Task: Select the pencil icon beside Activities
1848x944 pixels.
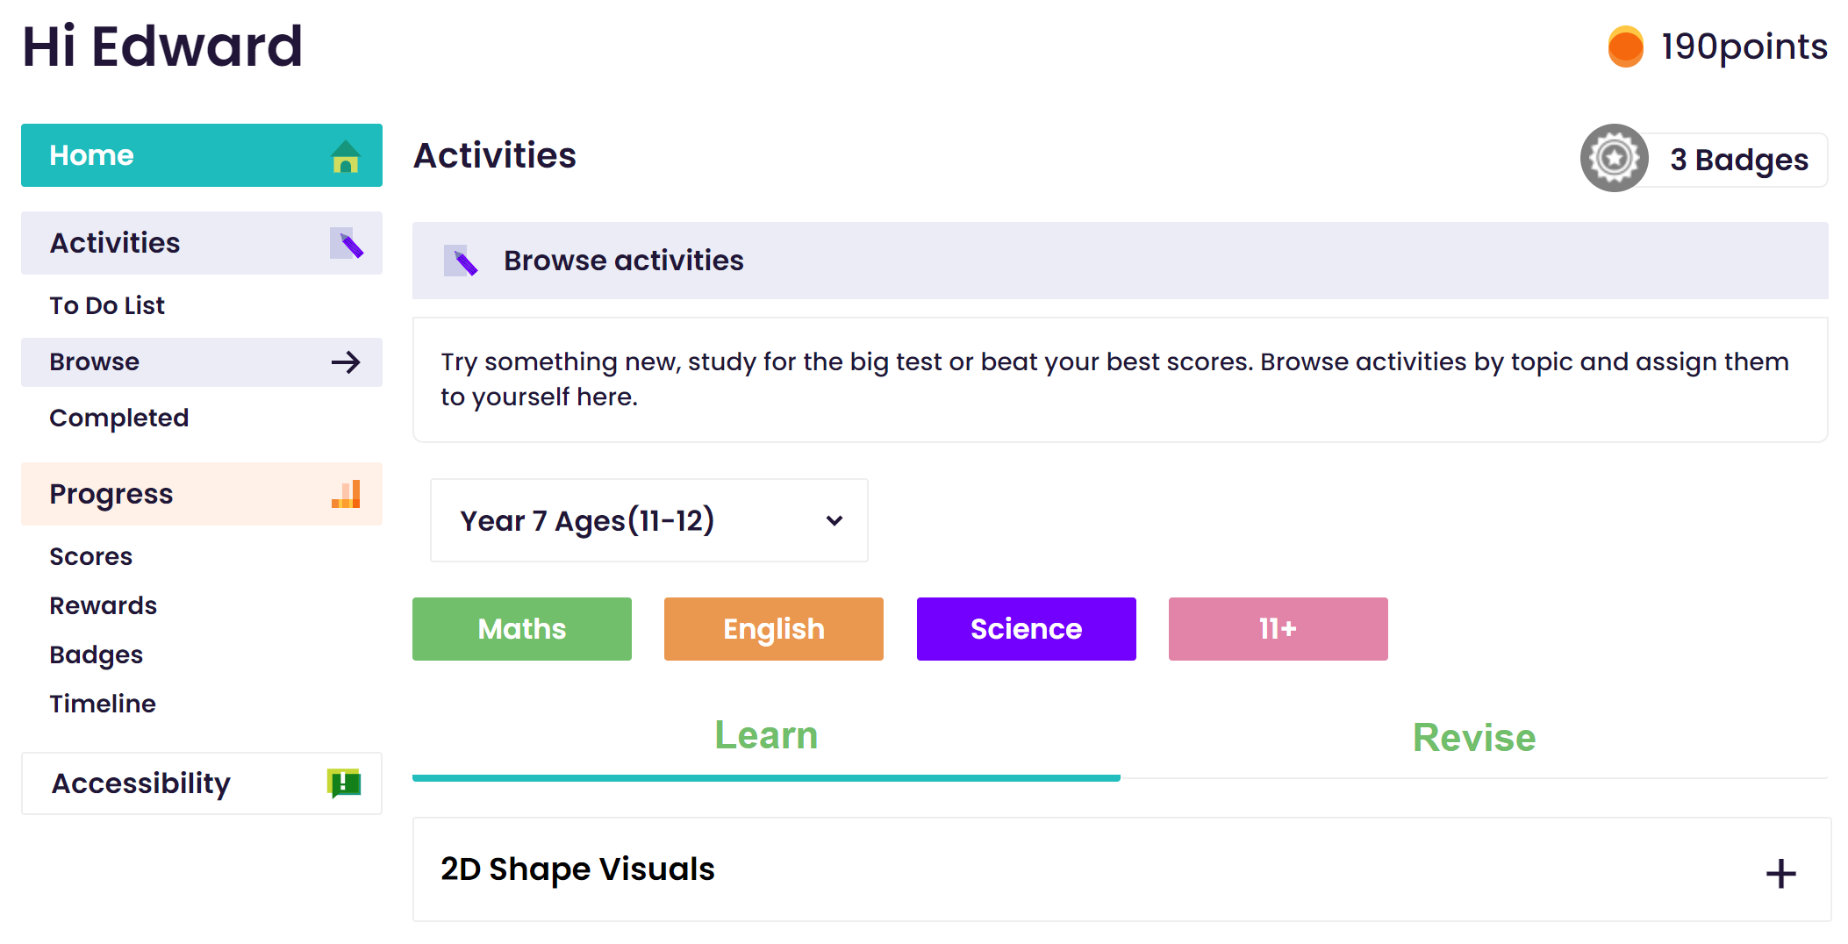Action: click(x=347, y=243)
